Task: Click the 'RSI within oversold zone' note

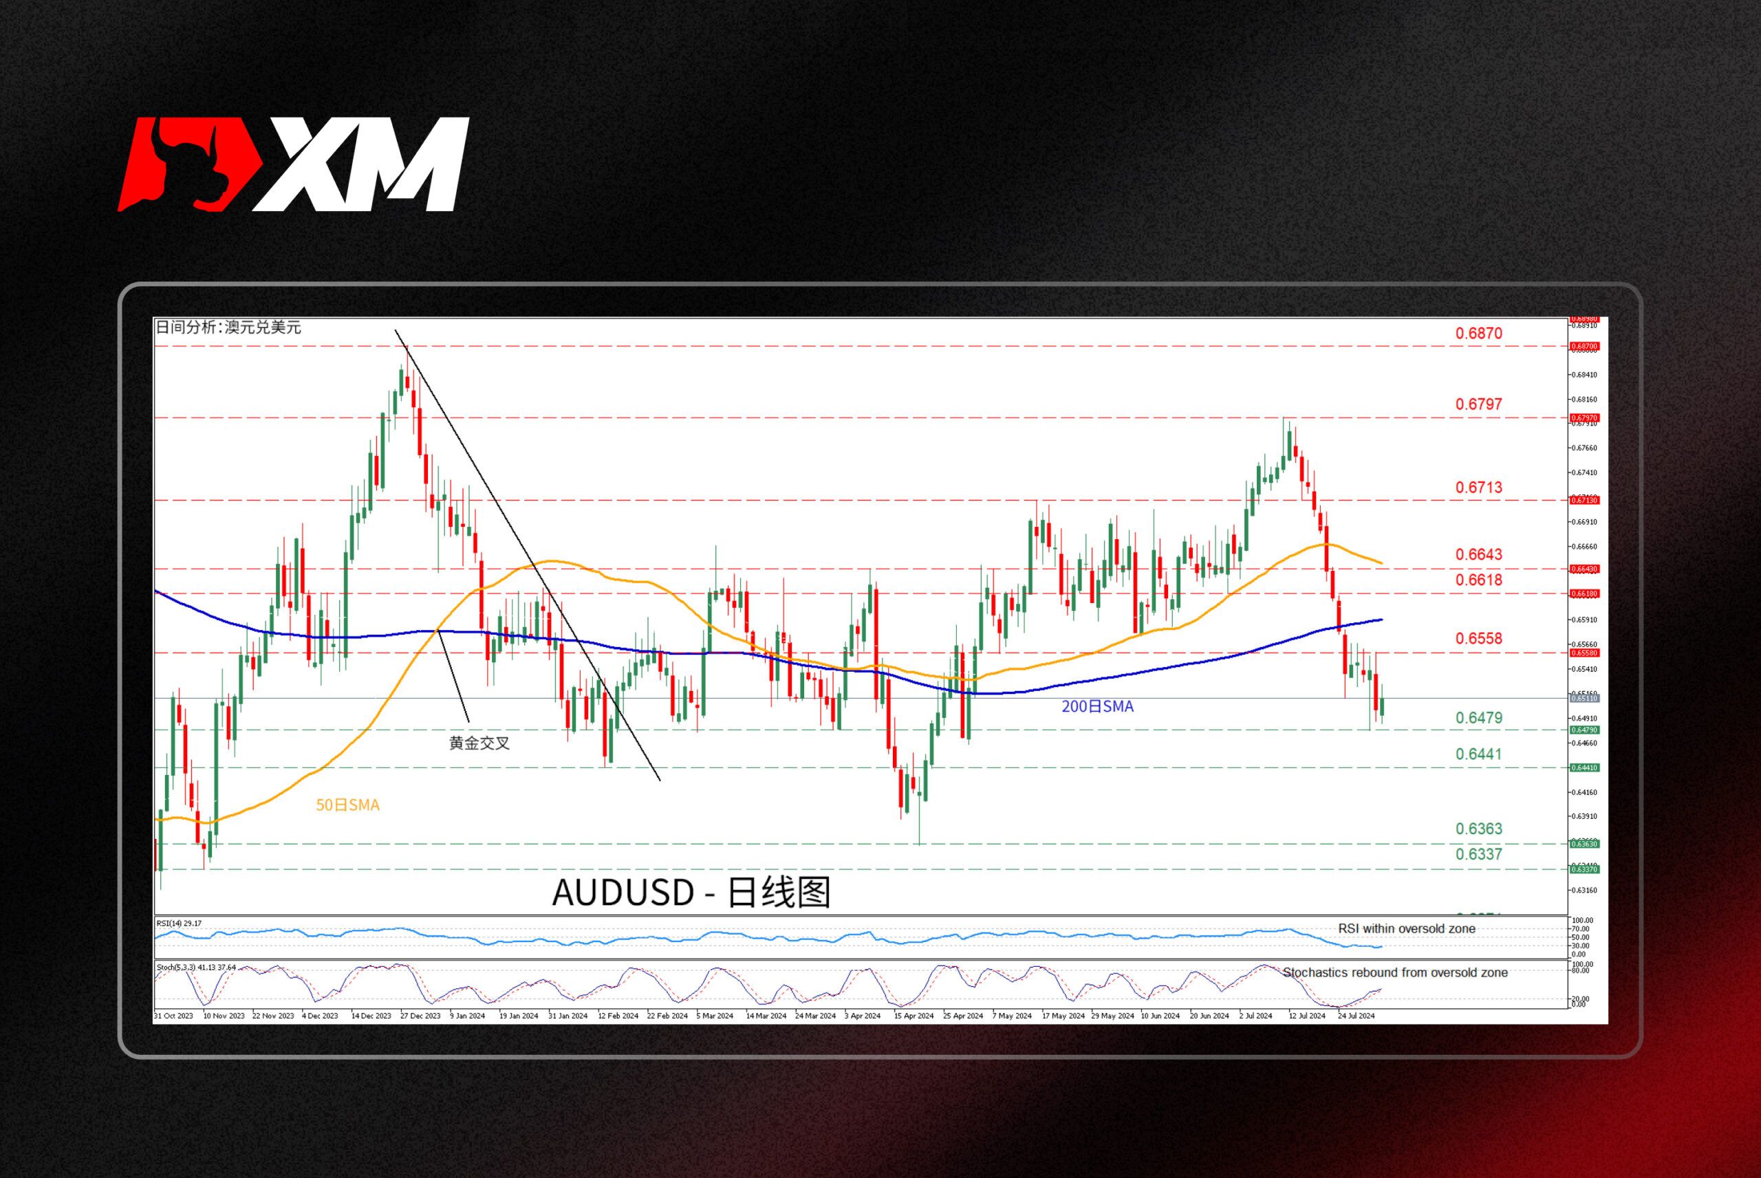Action: tap(1407, 928)
